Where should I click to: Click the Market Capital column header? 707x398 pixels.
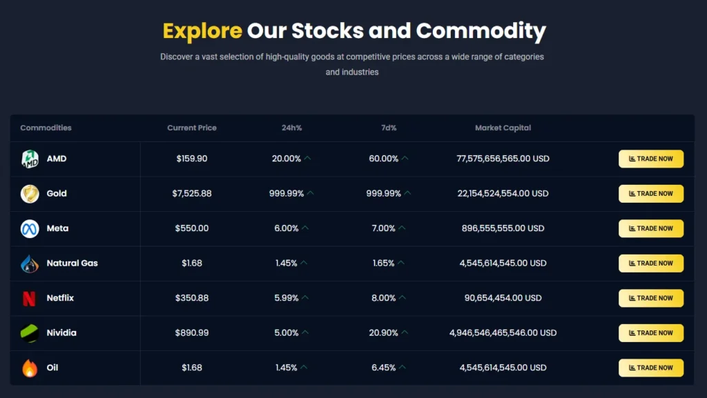tap(503, 128)
